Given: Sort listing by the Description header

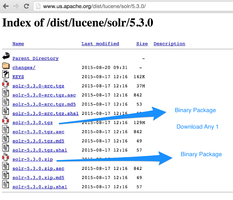Looking at the screenshot, I should 169,44.
